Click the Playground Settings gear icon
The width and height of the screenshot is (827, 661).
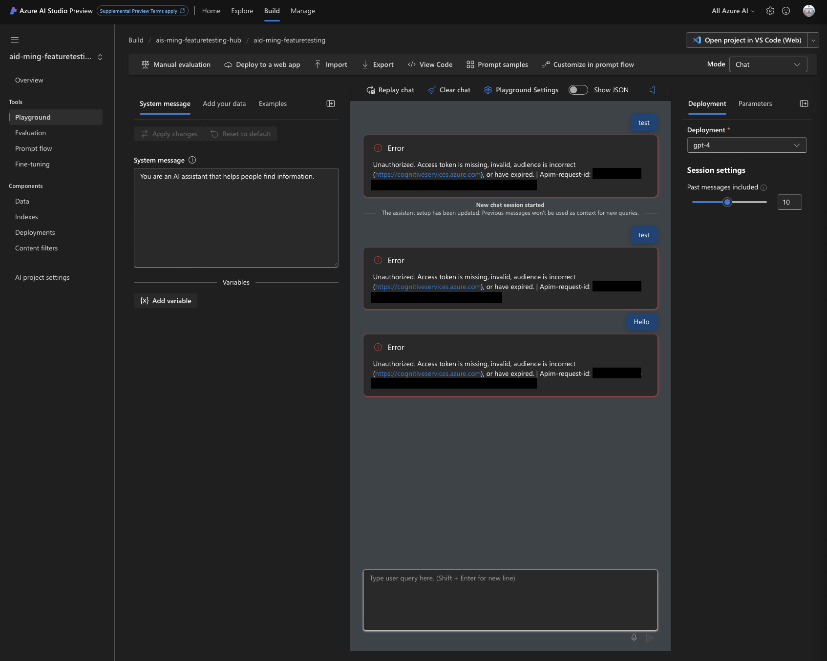click(488, 90)
